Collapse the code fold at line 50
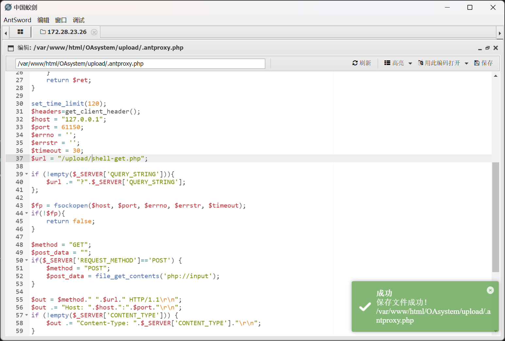Image resolution: width=505 pixels, height=341 pixels. pyautogui.click(x=26, y=260)
